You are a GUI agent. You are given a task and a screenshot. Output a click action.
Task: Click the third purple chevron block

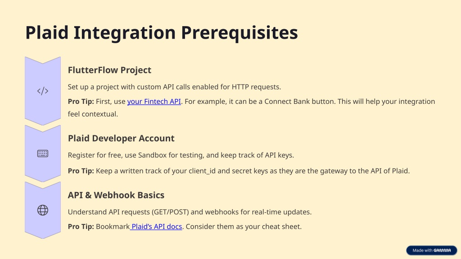(x=43, y=210)
